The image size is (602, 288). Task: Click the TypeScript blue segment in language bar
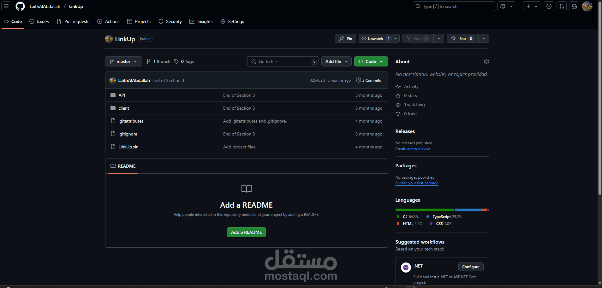tap(468, 210)
